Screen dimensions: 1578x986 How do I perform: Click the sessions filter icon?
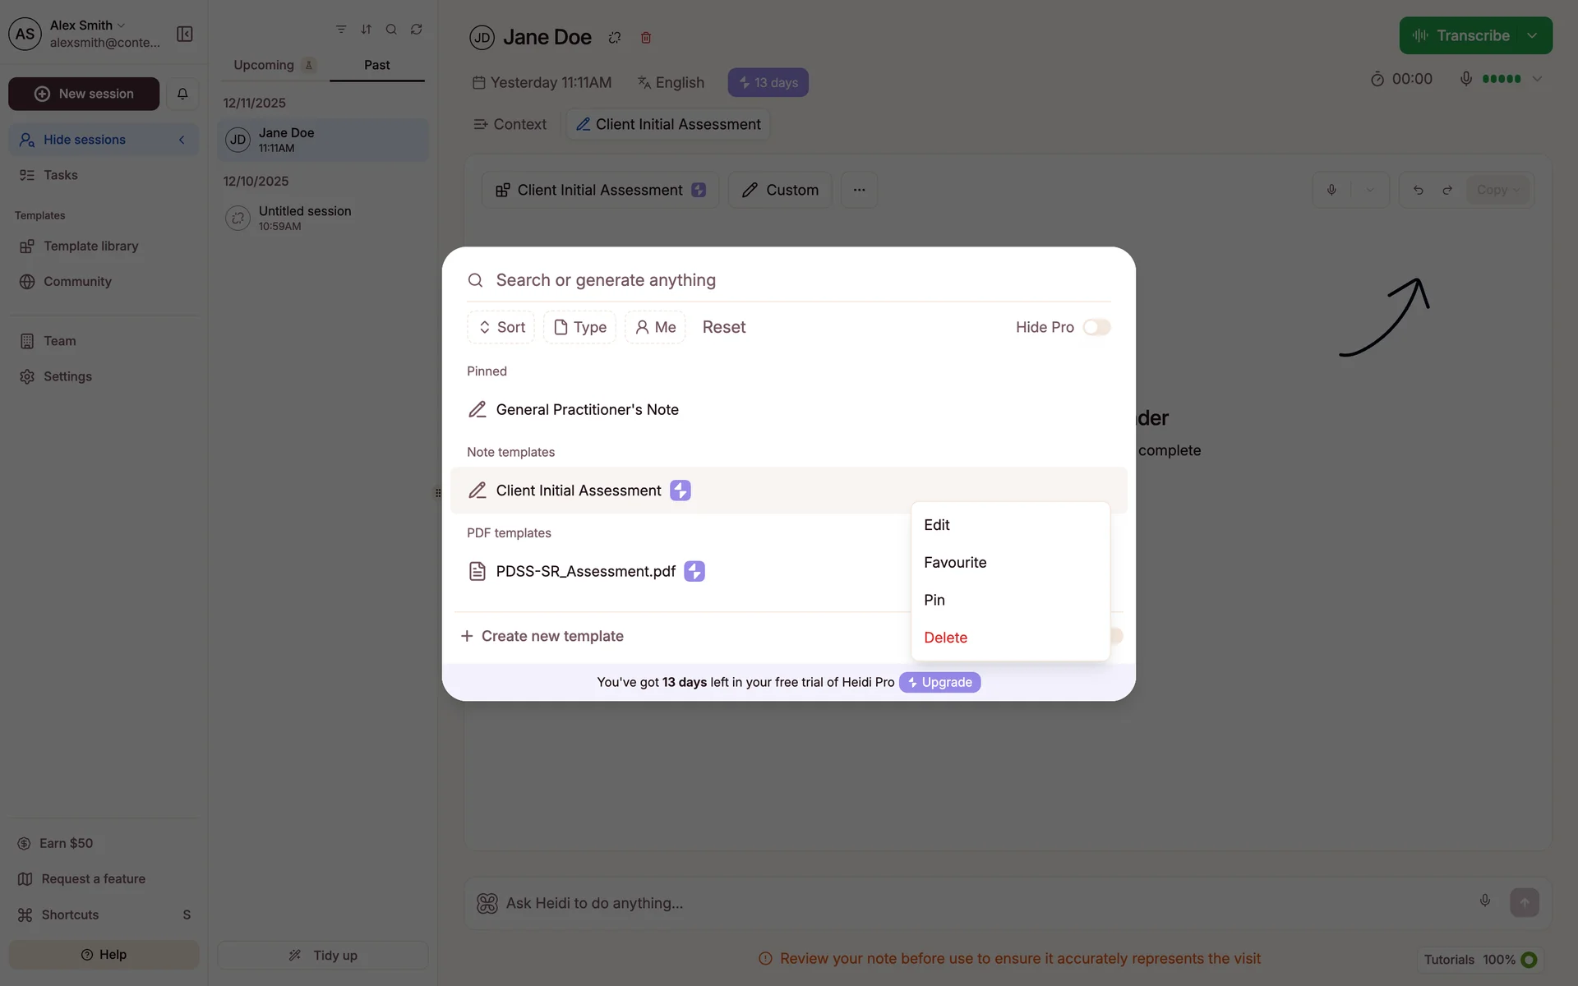click(340, 30)
